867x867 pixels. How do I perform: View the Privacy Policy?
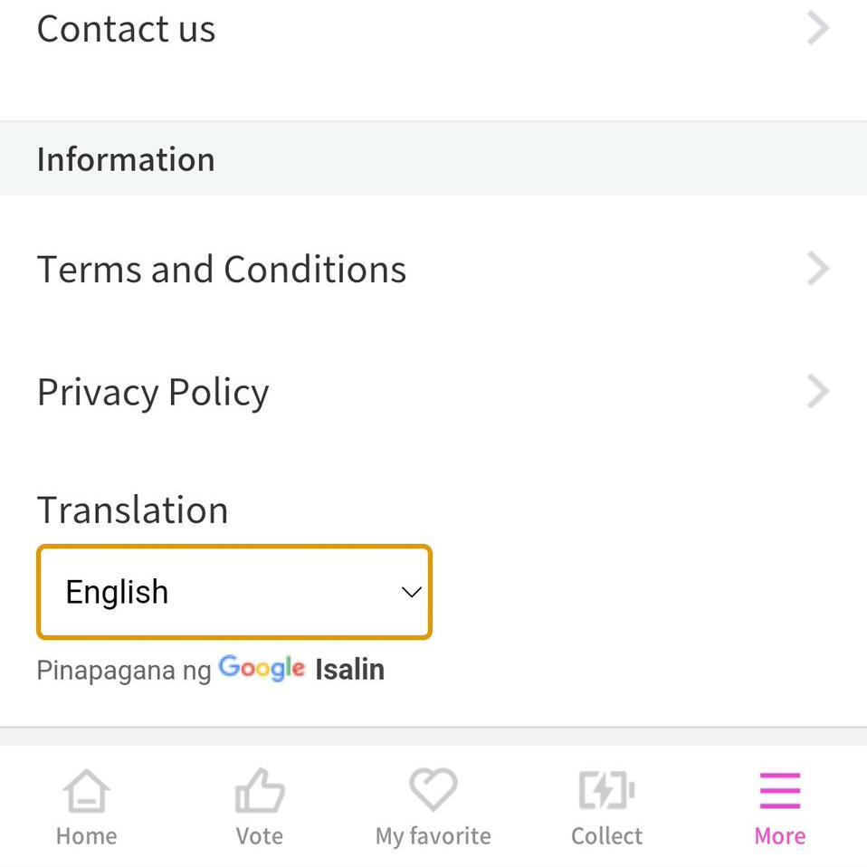(x=153, y=392)
